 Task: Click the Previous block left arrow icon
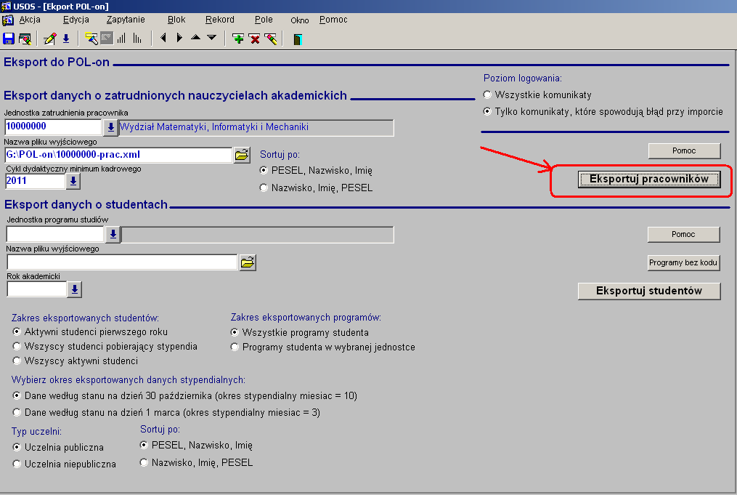point(163,38)
